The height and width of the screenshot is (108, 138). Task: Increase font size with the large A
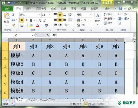pyautogui.click(x=40, y=20)
